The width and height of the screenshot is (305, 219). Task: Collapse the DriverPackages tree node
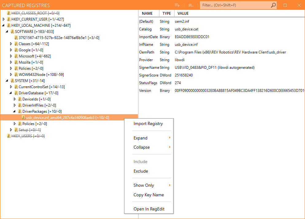tap(15, 111)
